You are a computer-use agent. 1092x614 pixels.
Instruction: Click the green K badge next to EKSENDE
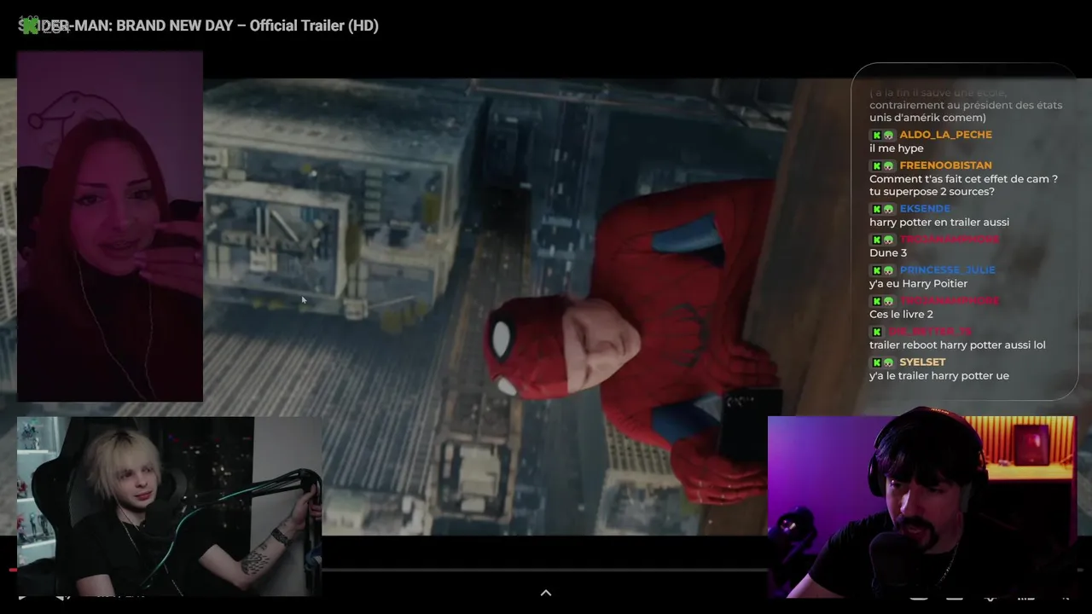pyautogui.click(x=875, y=209)
